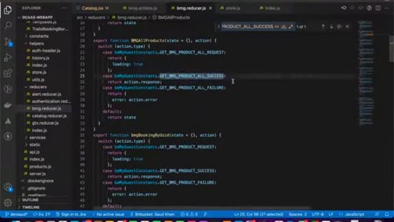
Task: Click the sync changes 0↓ 2↑ indicator
Action: (x=42, y=214)
